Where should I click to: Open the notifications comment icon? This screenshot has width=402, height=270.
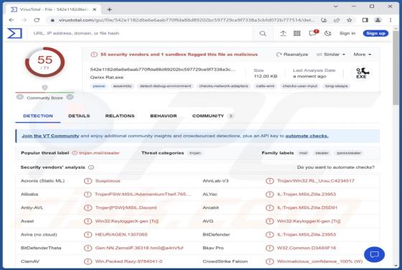[x=312, y=33]
